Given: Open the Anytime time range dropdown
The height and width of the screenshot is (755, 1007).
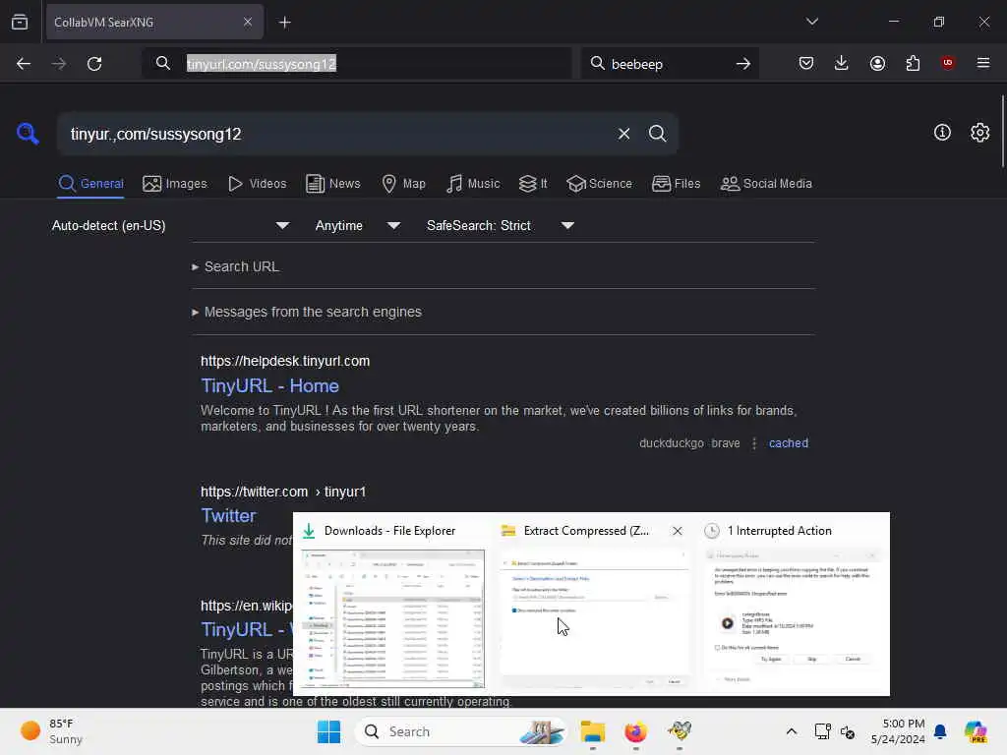Looking at the screenshot, I should [358, 225].
